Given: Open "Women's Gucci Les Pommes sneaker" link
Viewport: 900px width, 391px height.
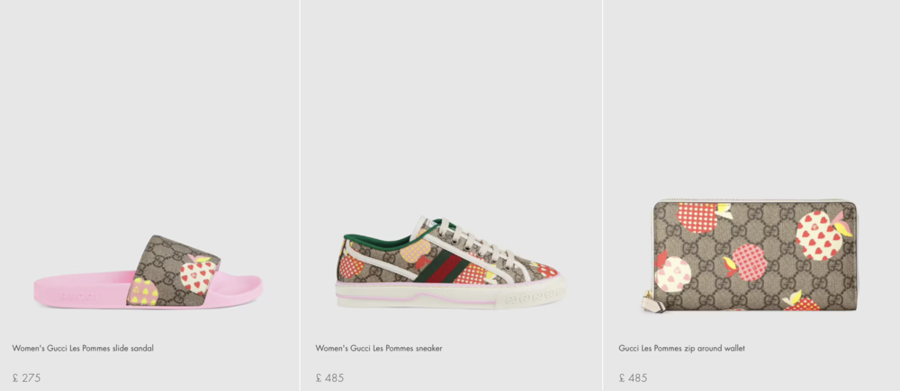Looking at the screenshot, I should tap(378, 348).
